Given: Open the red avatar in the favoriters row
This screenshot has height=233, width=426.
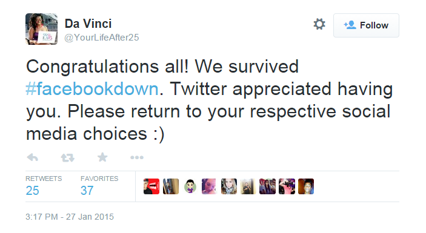Looking at the screenshot, I should click(x=151, y=186).
